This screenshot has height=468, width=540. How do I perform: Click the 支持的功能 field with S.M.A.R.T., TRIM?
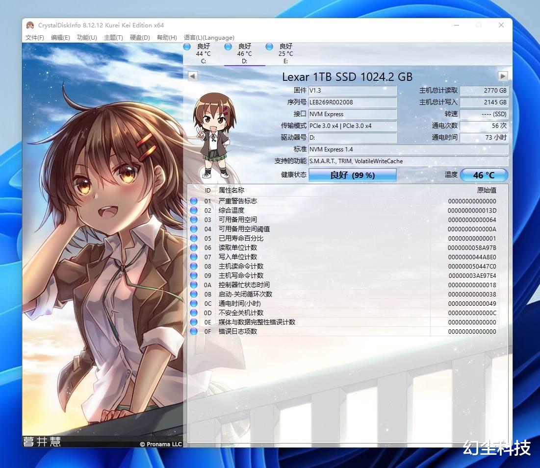point(408,161)
